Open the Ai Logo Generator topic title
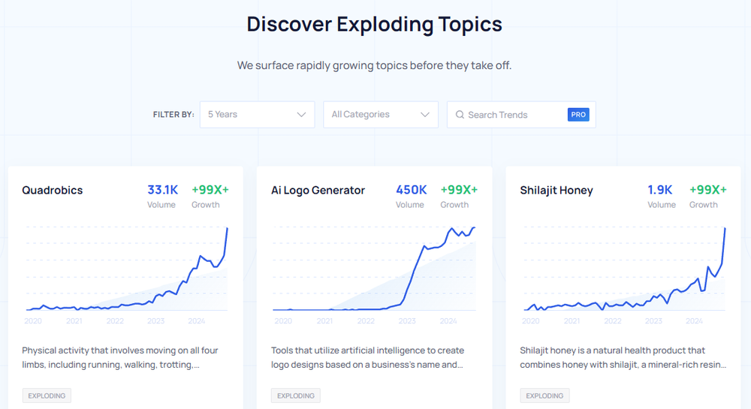Image resolution: width=751 pixels, height=409 pixels. [x=318, y=190]
